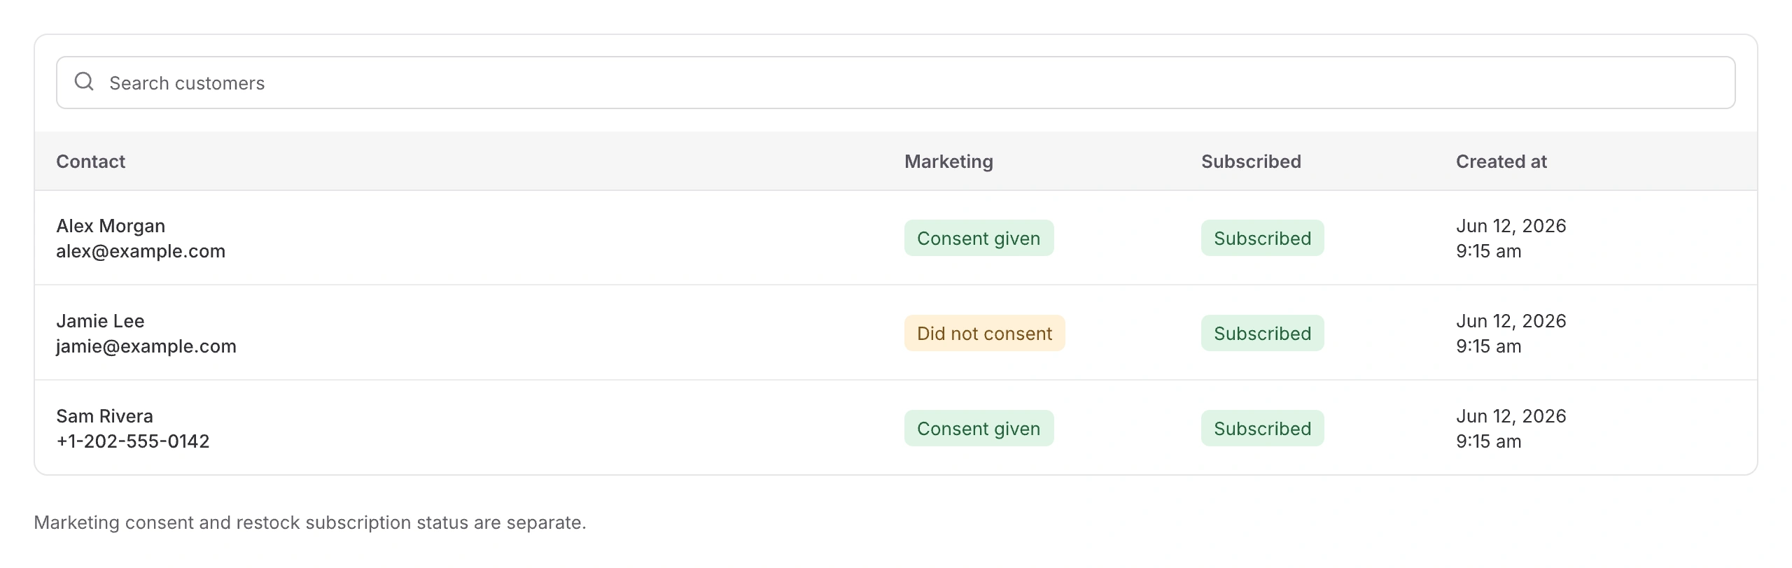
Task: Click the search magnifier icon
Action: tap(84, 82)
